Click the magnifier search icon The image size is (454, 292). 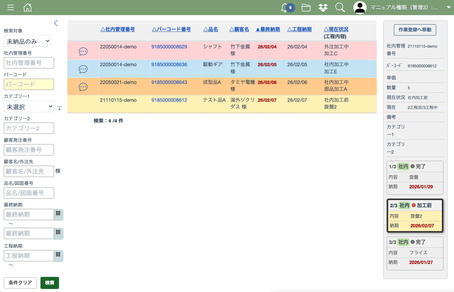pyautogui.click(x=340, y=8)
